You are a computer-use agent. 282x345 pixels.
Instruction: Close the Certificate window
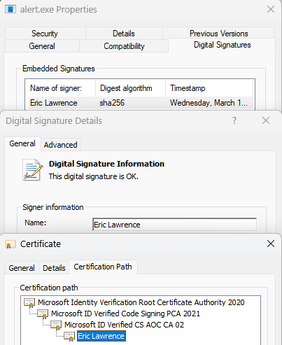pos(271,244)
